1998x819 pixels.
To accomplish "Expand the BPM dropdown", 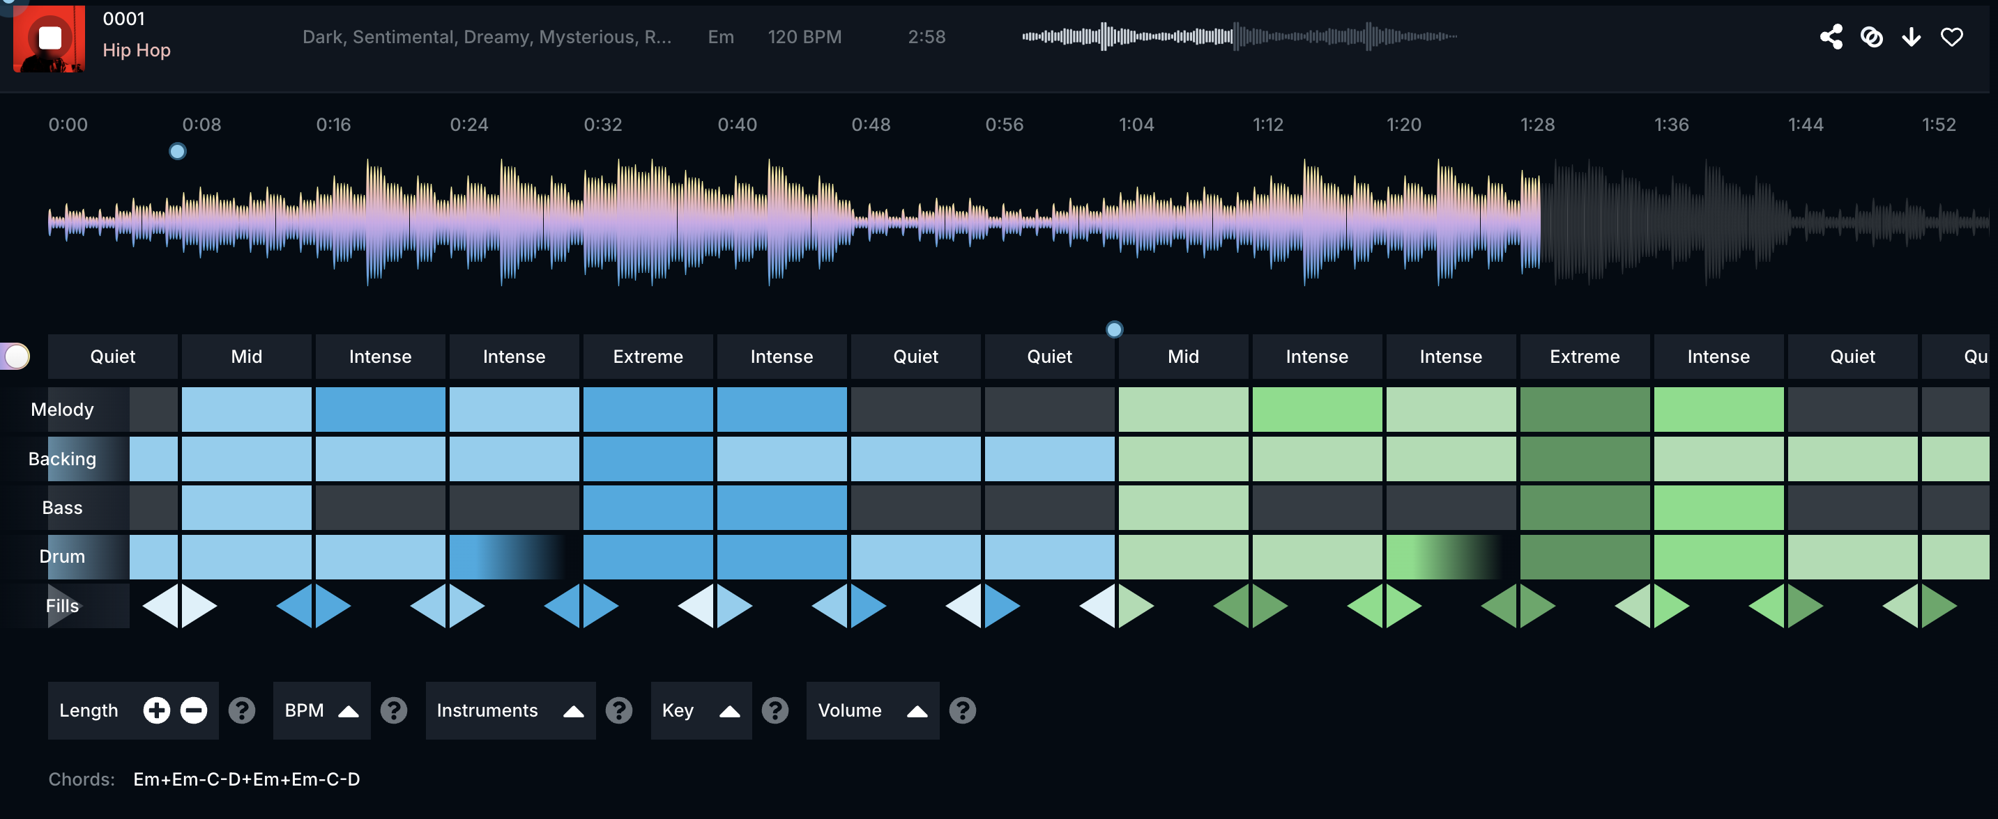I will click(321, 710).
